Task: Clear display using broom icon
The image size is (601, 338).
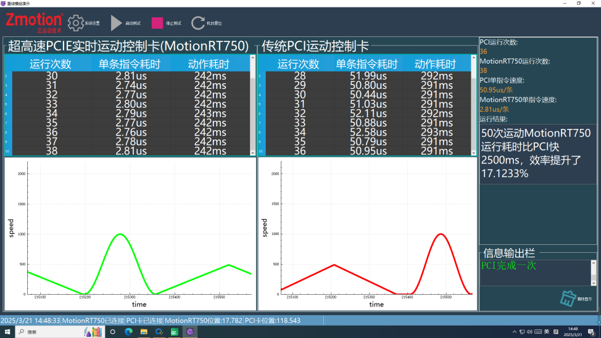Action: tap(568, 298)
